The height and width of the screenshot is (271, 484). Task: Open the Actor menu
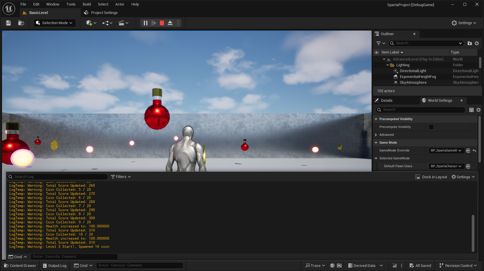pyautogui.click(x=120, y=4)
